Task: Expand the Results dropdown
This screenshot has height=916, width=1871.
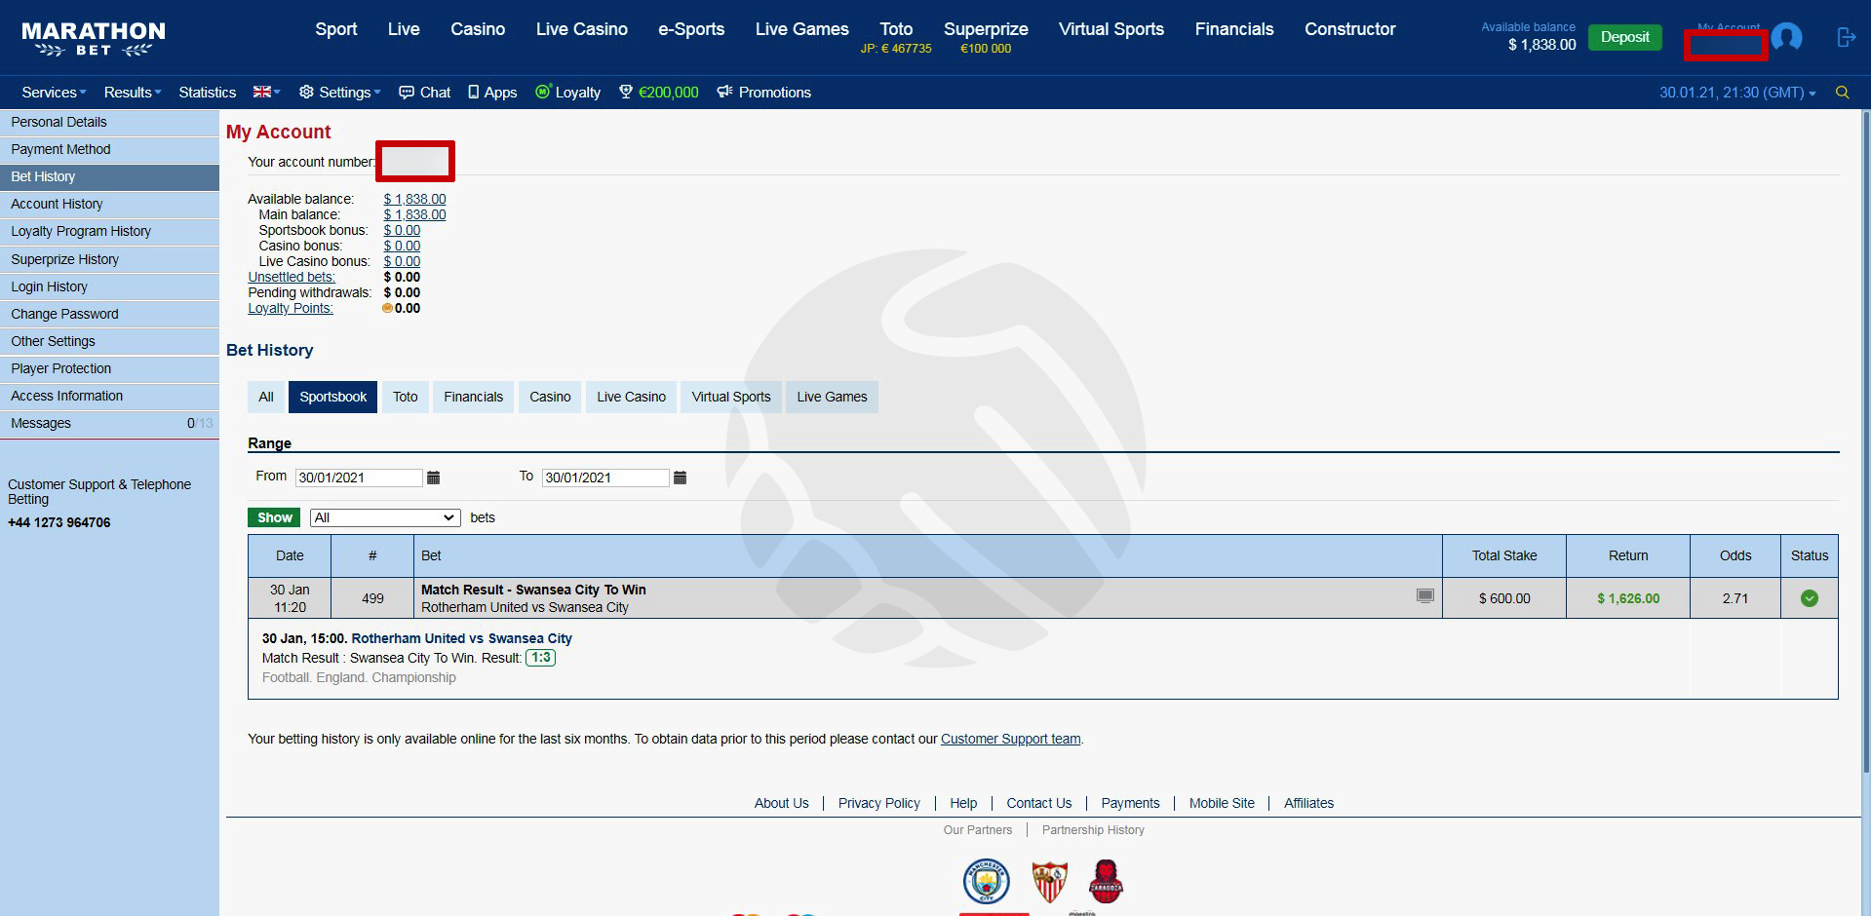Action: tap(133, 93)
